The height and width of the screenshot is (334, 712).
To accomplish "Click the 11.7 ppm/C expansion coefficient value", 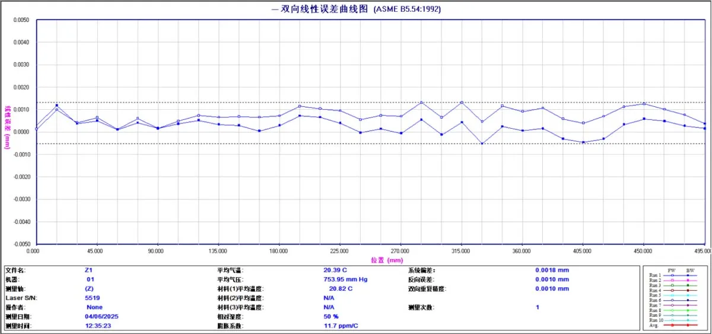I will 342,326.
